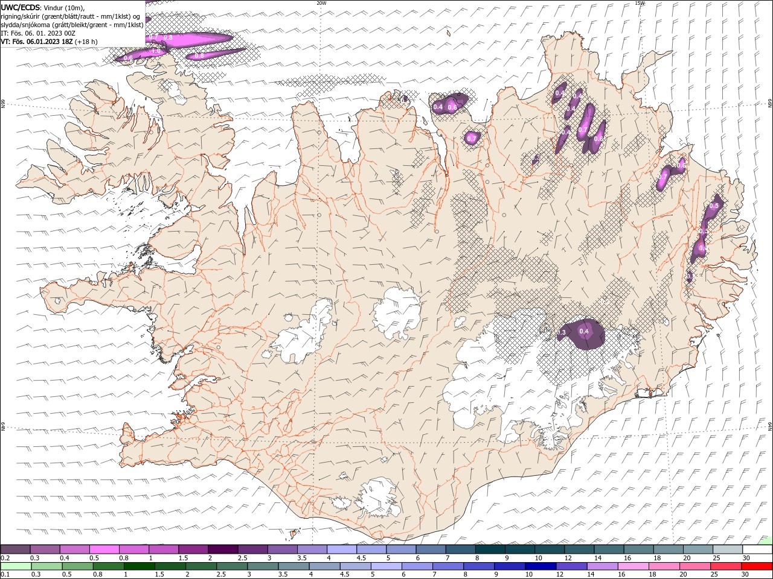The width and height of the screenshot is (773, 579).
Task: Click the lower legend deep blue swatch starting at 10
Action: 540,566
